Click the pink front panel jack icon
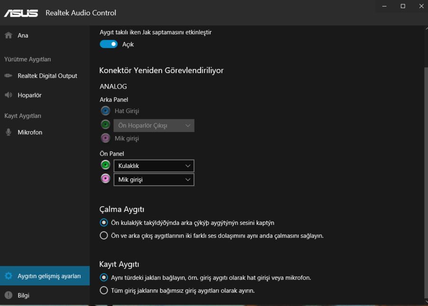The image size is (428, 306). (x=106, y=179)
